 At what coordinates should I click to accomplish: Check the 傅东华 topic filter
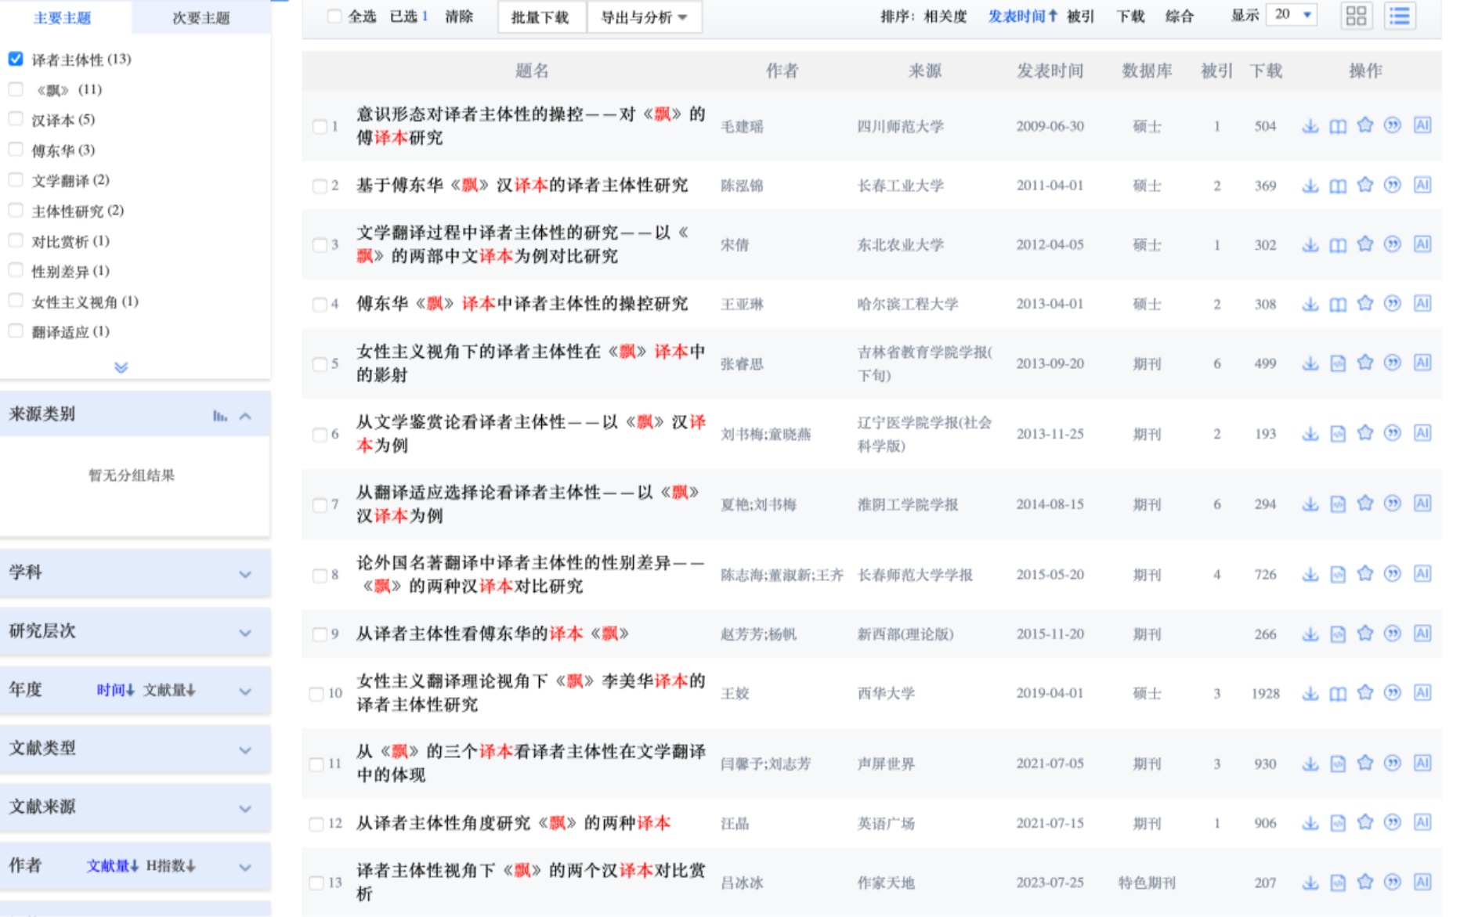click(x=16, y=150)
